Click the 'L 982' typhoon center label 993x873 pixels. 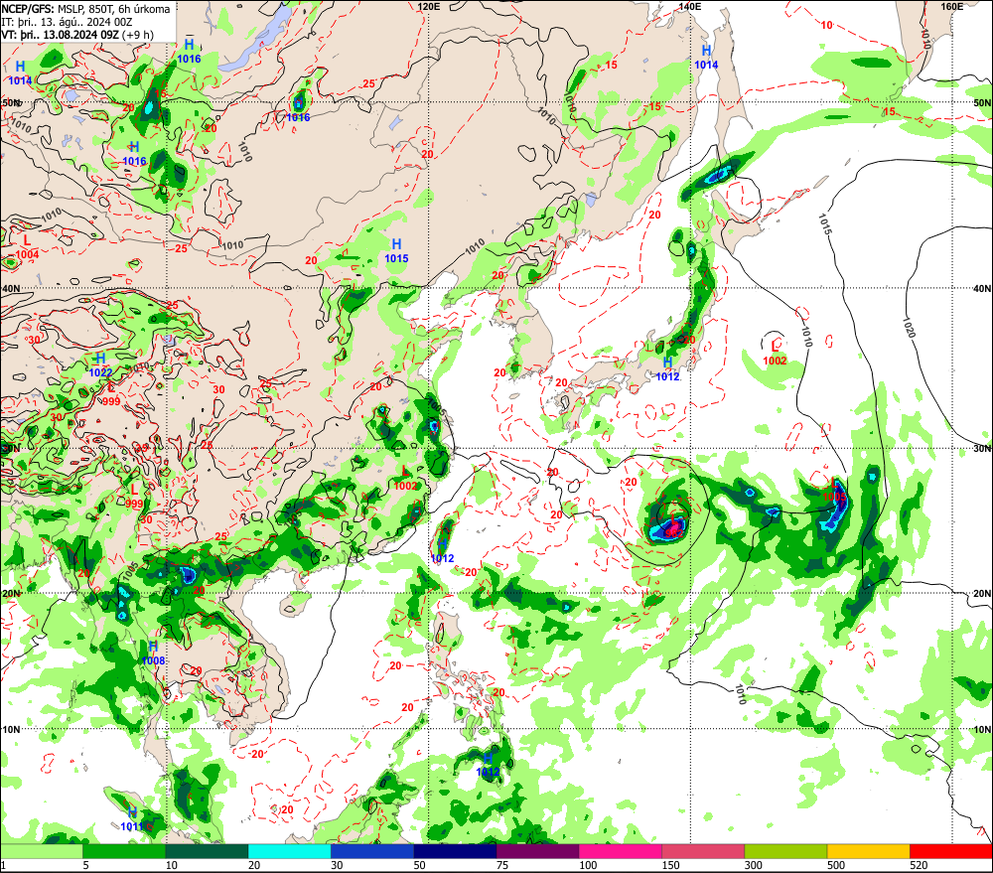click(x=673, y=526)
